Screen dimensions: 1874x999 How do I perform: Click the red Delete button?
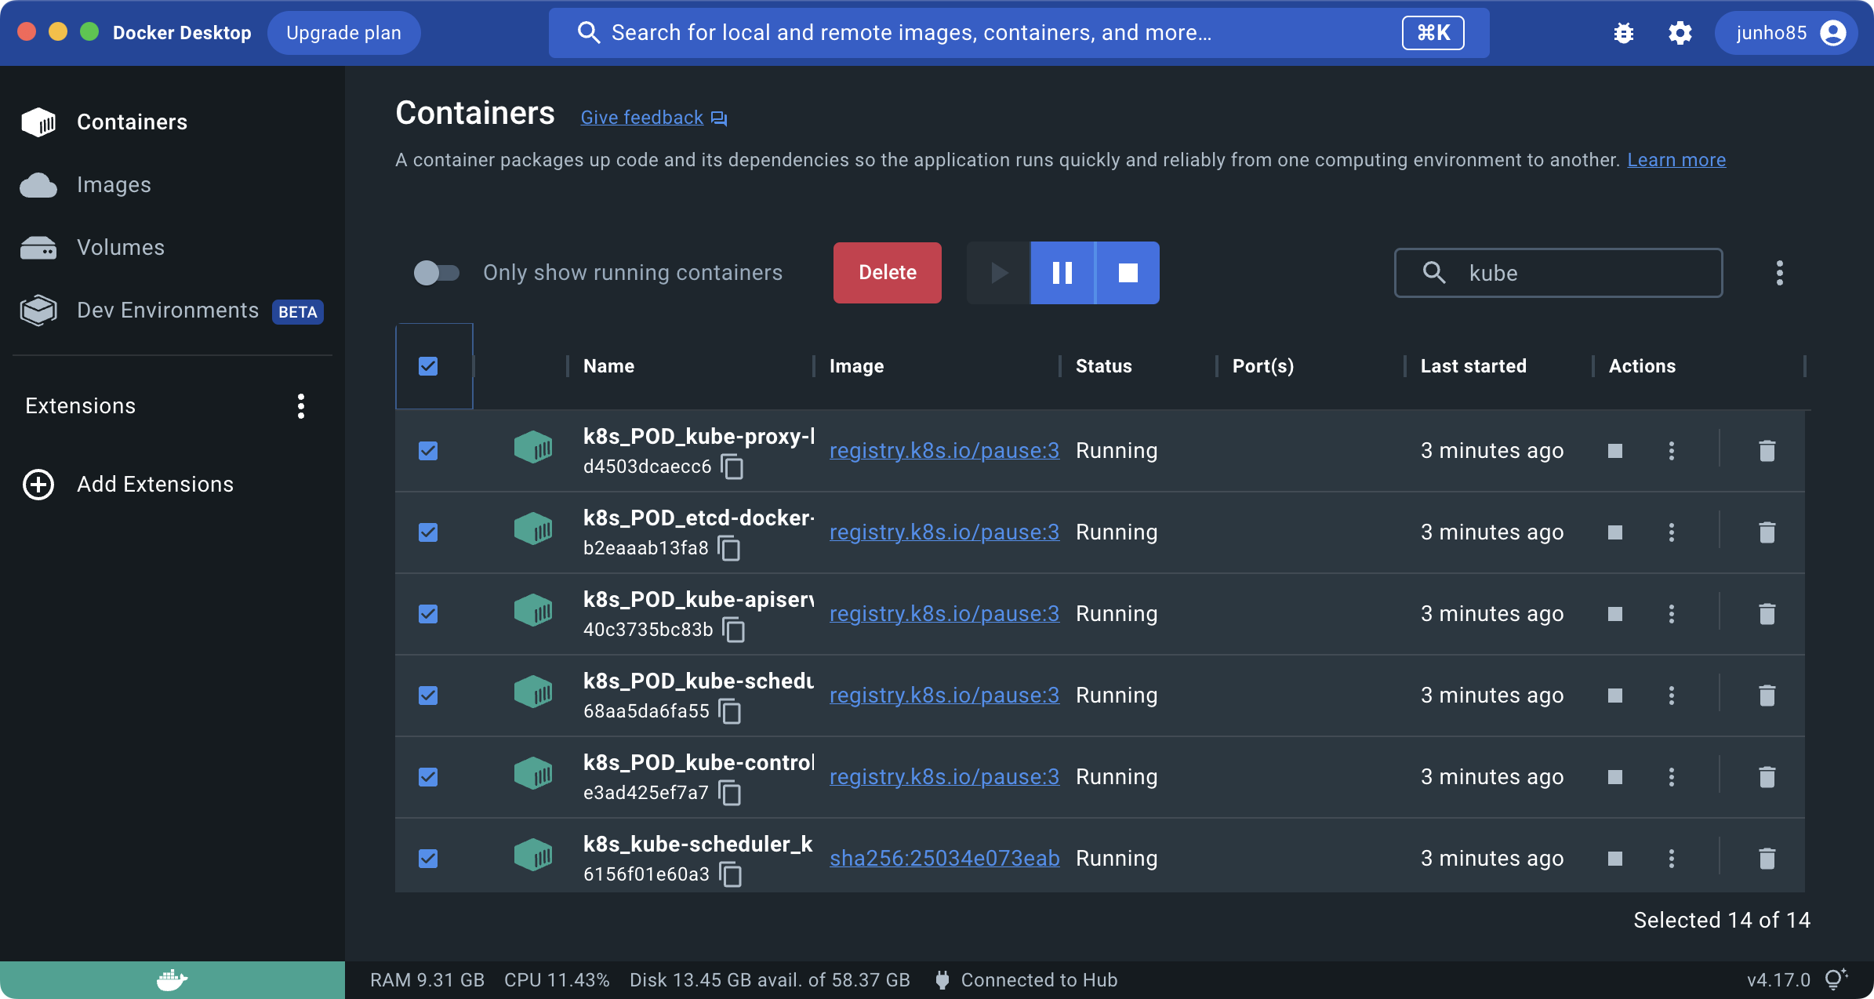pos(887,273)
